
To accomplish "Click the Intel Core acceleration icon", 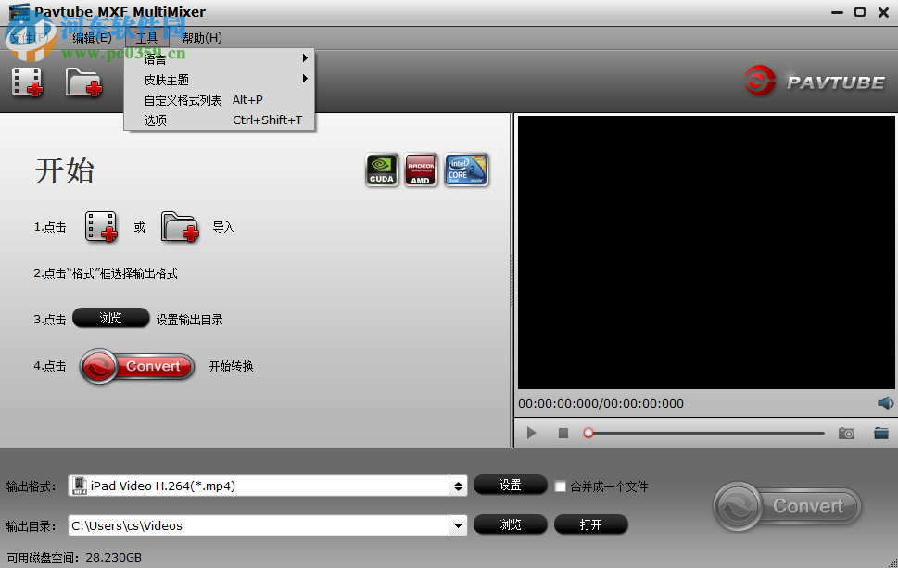I will coord(465,170).
